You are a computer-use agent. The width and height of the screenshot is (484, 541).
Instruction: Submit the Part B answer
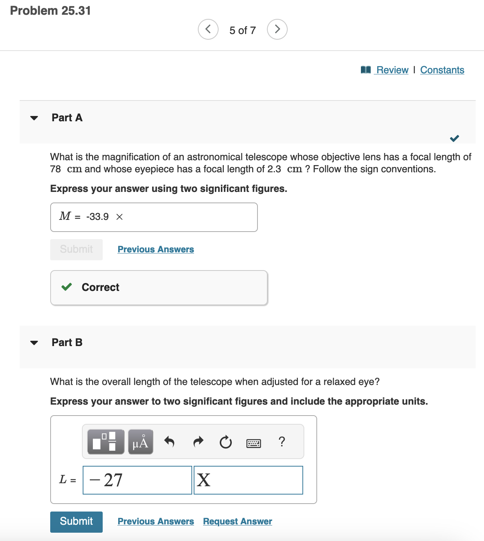point(76,522)
